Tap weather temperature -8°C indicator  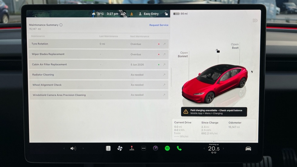[98, 14]
